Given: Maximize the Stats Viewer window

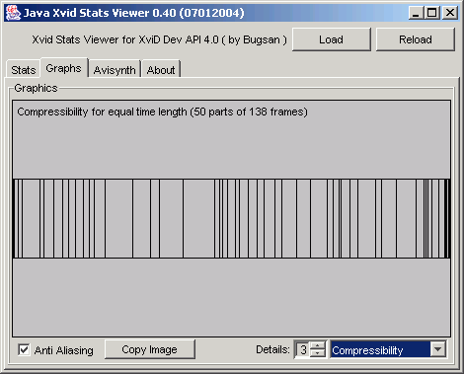Looking at the screenshot, I should click(x=431, y=13).
